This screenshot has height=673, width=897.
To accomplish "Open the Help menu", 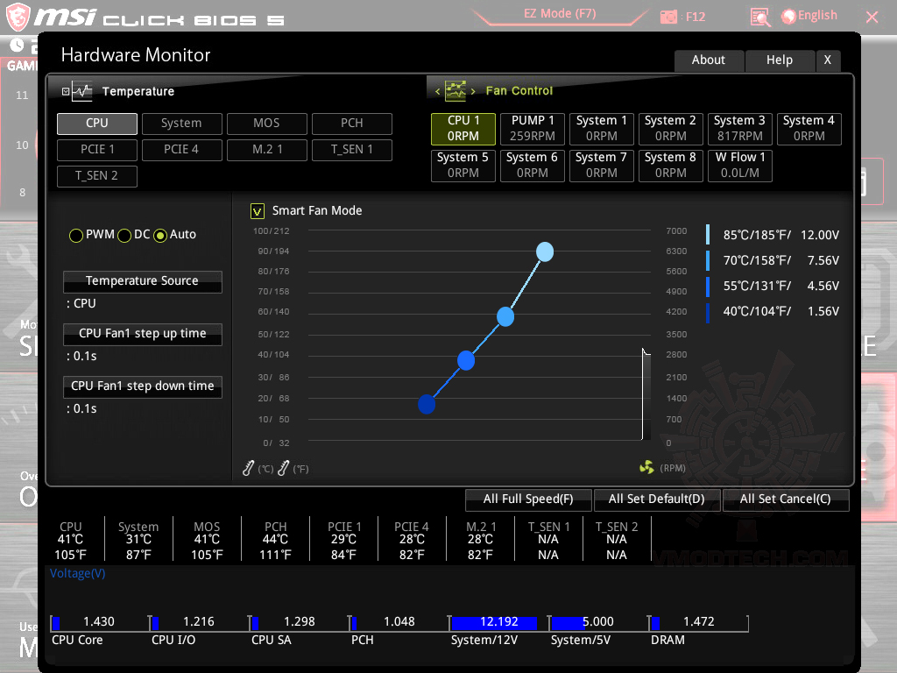I will click(780, 60).
